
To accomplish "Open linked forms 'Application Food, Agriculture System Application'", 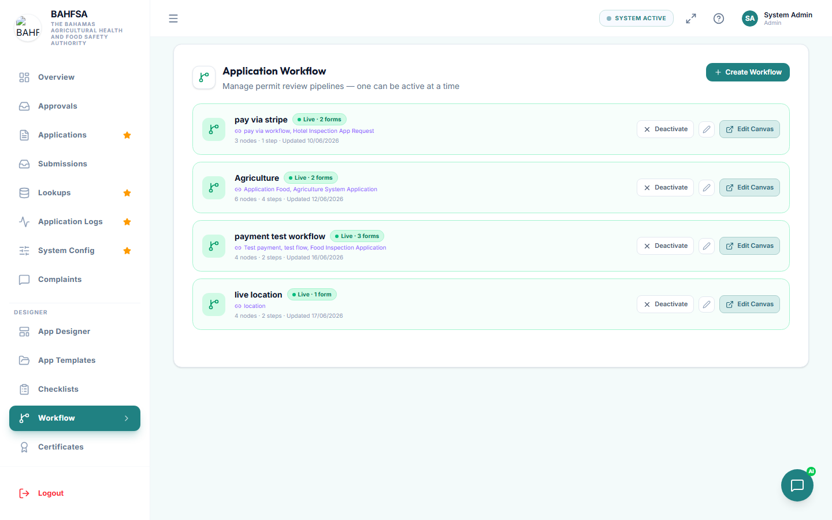I will click(310, 190).
